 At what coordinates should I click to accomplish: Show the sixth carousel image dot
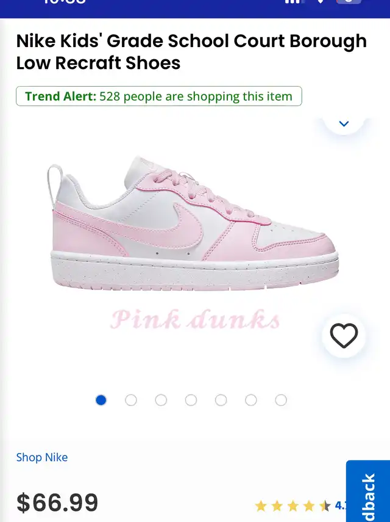tap(251, 400)
